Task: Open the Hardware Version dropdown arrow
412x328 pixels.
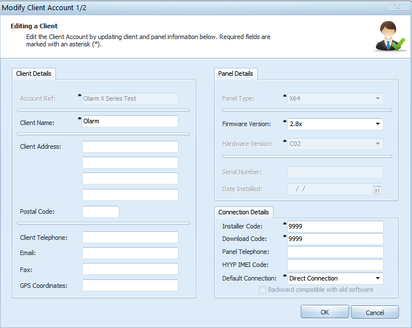Action: 378,144
